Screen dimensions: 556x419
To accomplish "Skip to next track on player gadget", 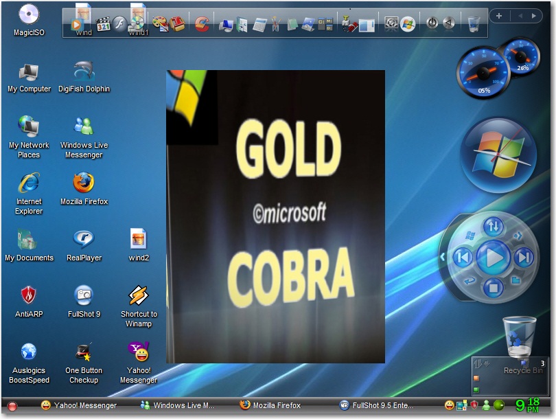I will [x=524, y=258].
